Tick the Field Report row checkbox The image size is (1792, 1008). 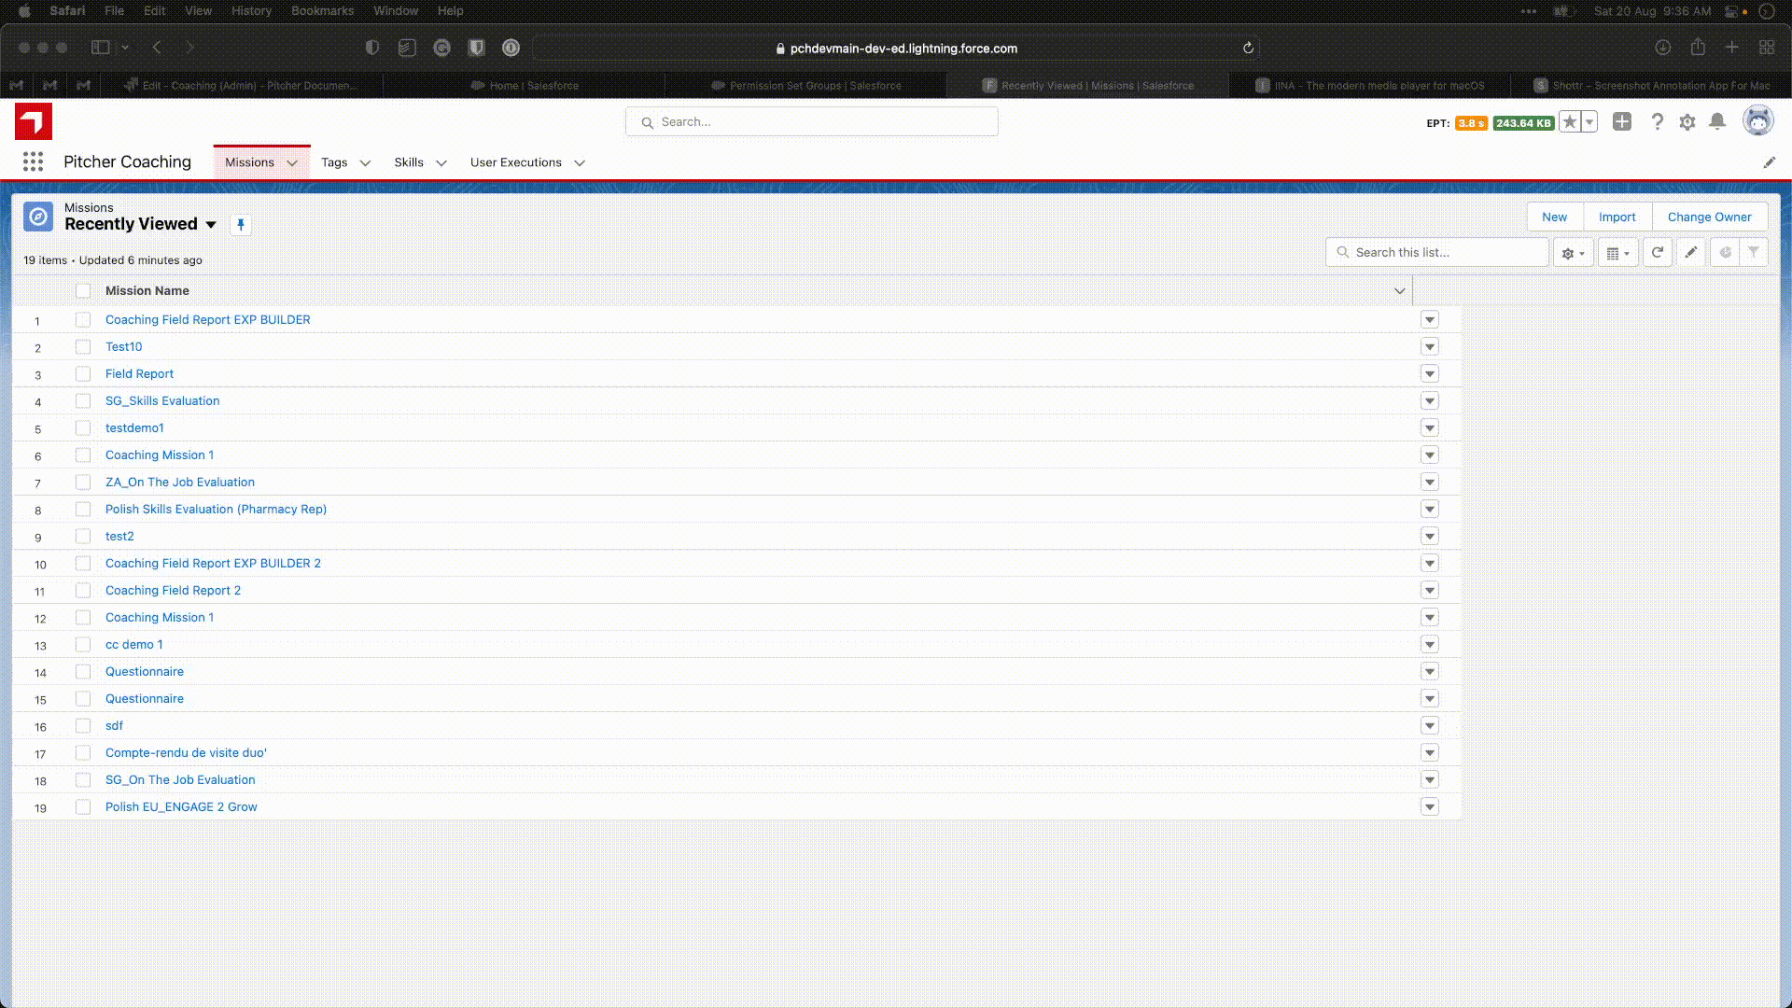point(83,374)
